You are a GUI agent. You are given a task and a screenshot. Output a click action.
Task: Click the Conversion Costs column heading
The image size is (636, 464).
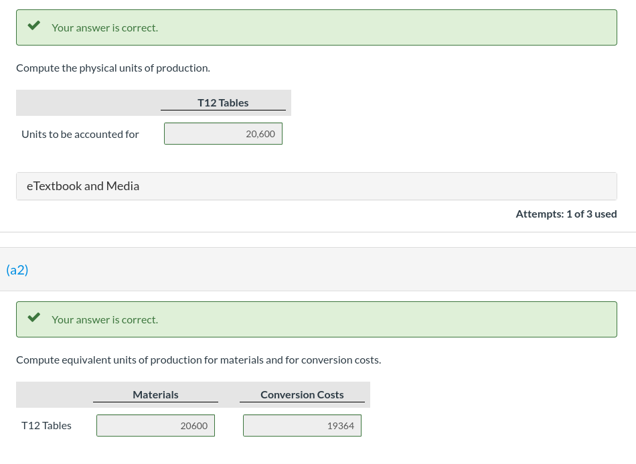click(x=302, y=394)
